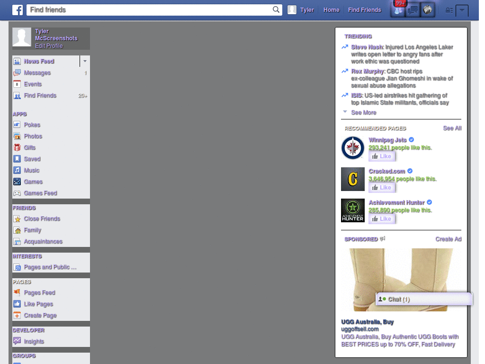Open the Chat (1) bar
485x364 pixels.
point(424,299)
